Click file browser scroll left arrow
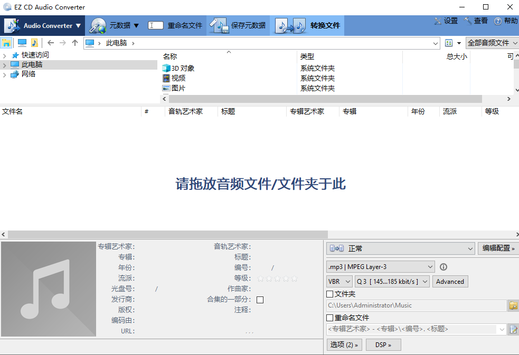Screen dimensions: 519x355 click(165, 99)
